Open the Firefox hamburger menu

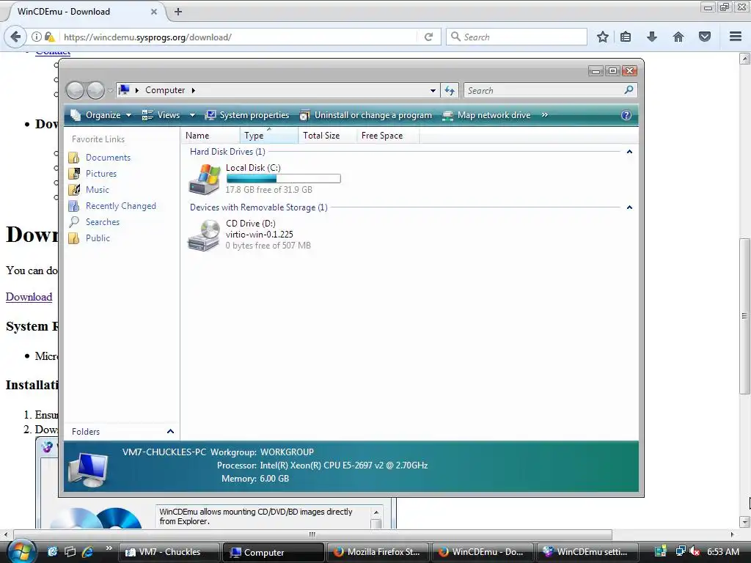click(x=736, y=37)
